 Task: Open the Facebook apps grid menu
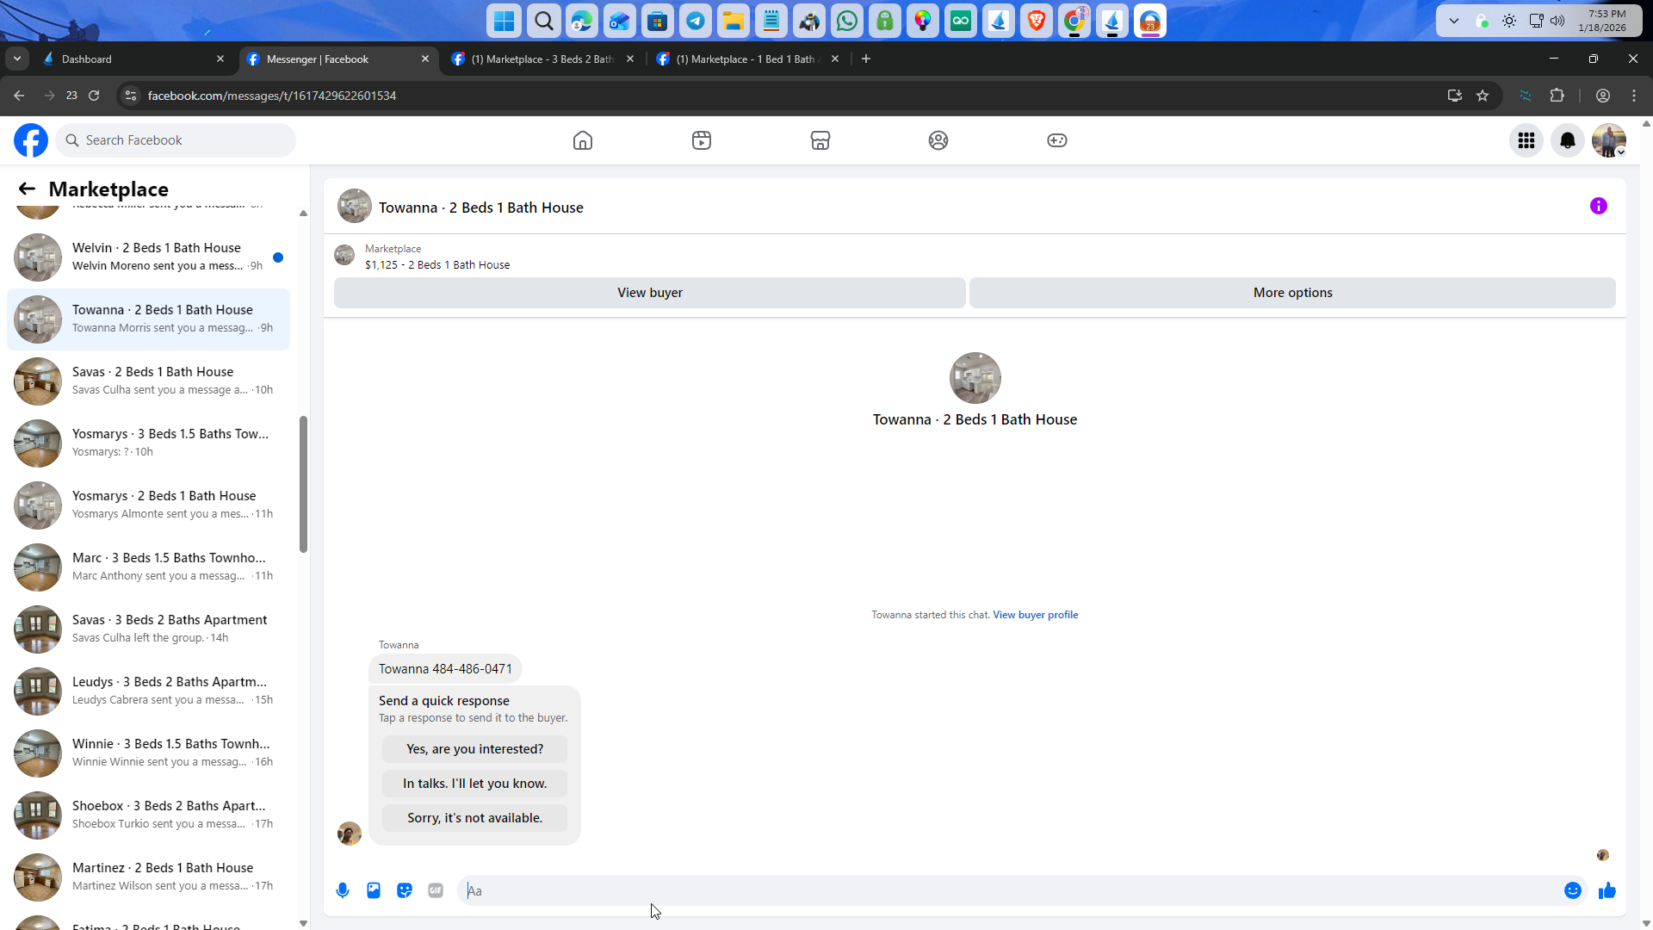tap(1526, 140)
